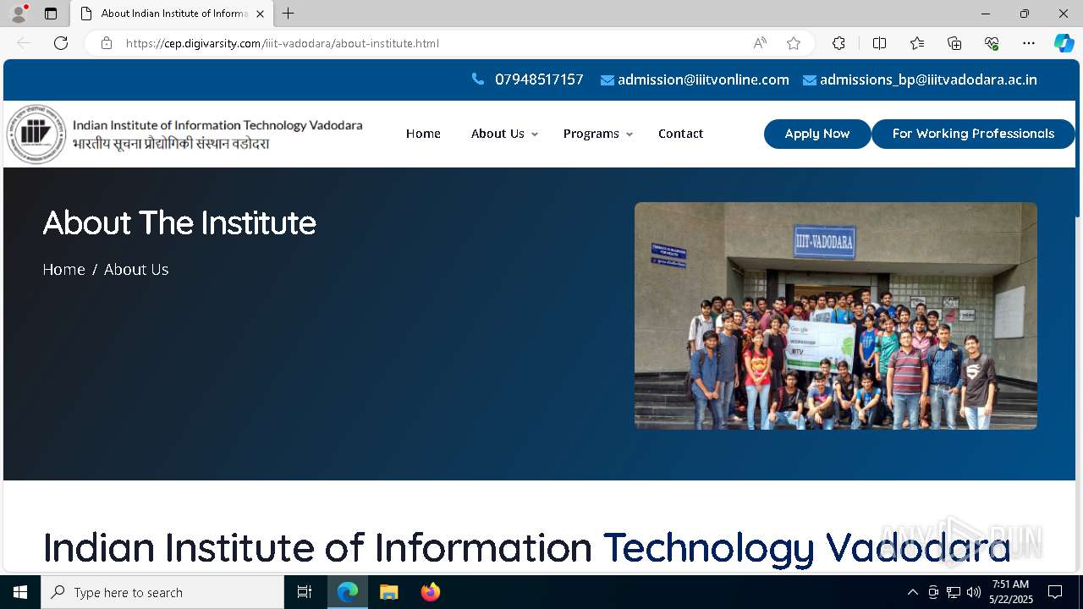Click the taskbar search box
Screen dimensions: 1083x609
(x=162, y=592)
